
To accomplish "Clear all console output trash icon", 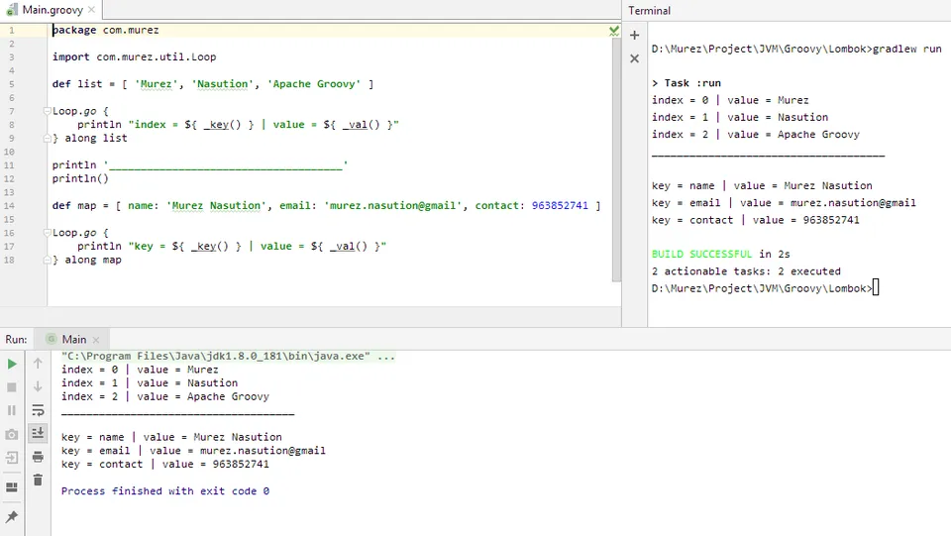I will [x=38, y=480].
